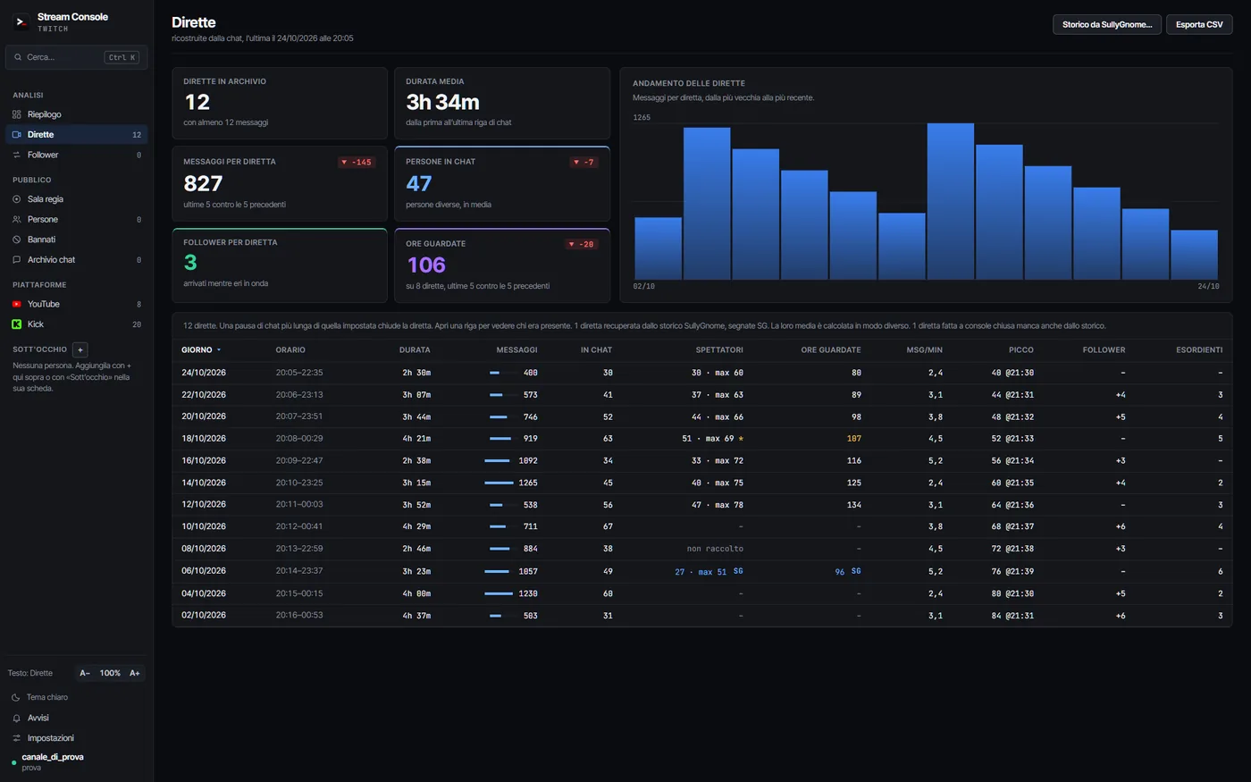Expand the 24/10/2026 stream row
The width and height of the screenshot is (1251, 782).
click(x=701, y=373)
